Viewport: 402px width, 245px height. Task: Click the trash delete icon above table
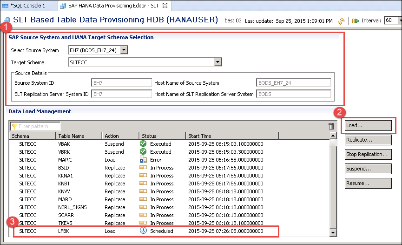pos(331,126)
